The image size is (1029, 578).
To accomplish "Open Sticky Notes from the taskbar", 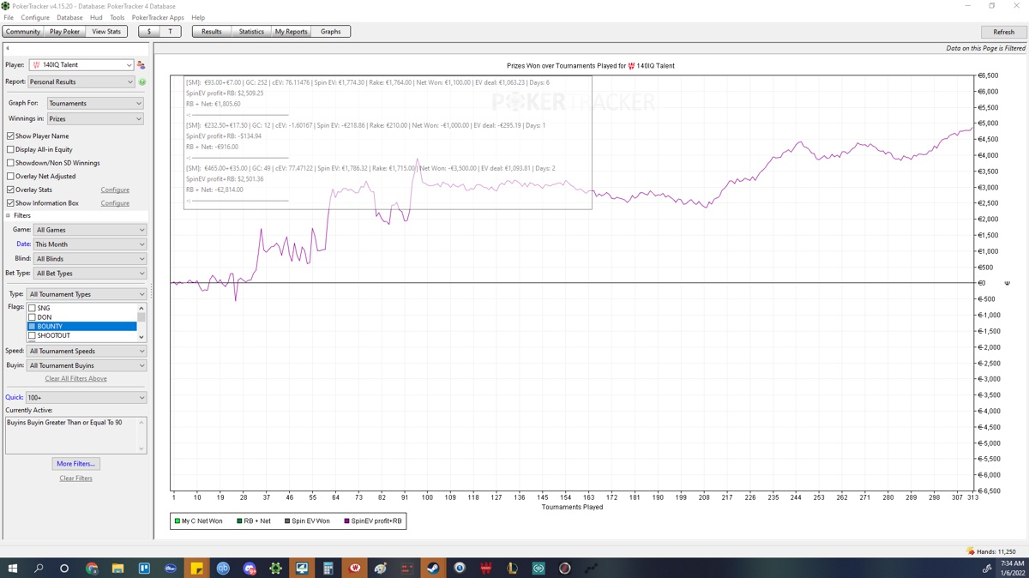I will [196, 568].
